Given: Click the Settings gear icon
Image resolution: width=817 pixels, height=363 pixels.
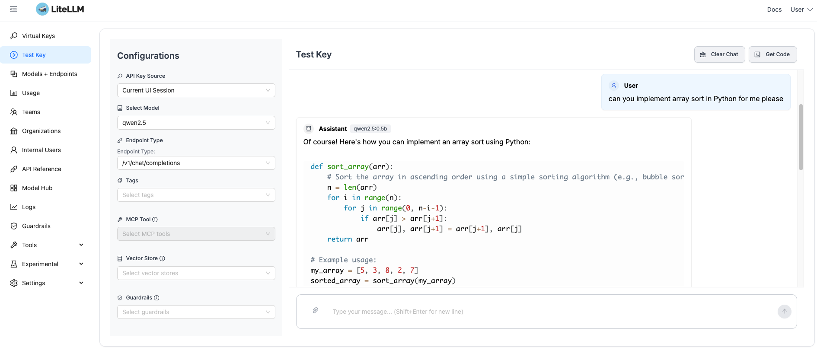Looking at the screenshot, I should (x=14, y=283).
